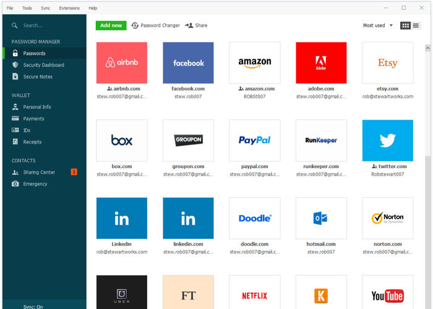Open Personal Info in Wallet
The width and height of the screenshot is (433, 309).
(x=37, y=107)
